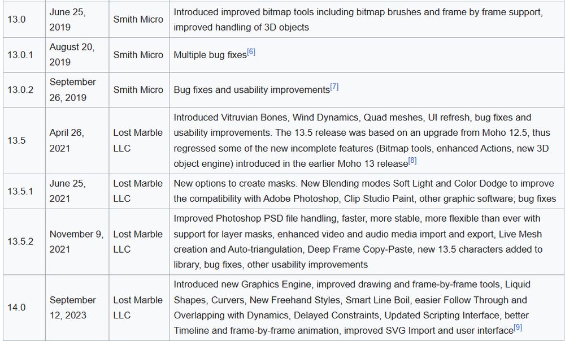Select the date "April 26, 2021"
This screenshot has width=565, height=341.
click(67, 141)
